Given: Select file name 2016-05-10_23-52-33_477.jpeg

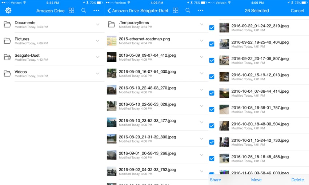Looking at the screenshot, I should (x=147, y=121).
